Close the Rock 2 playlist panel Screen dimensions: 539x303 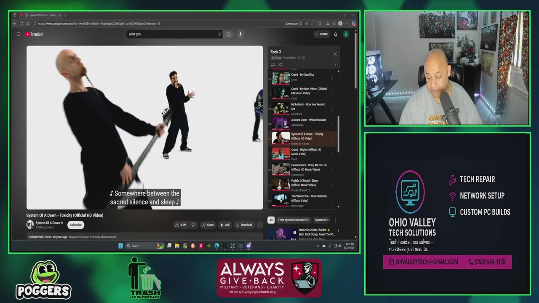pos(335,54)
